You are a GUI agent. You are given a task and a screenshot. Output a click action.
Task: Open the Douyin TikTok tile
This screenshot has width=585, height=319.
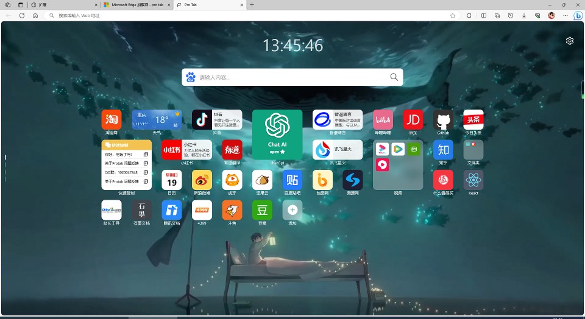[217, 119]
